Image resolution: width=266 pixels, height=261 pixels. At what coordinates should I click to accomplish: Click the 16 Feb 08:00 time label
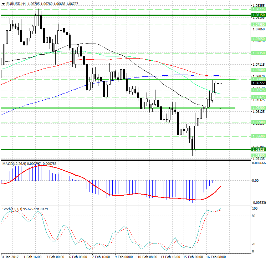(216, 257)
